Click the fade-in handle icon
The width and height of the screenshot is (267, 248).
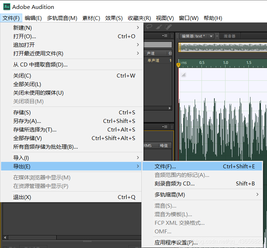(x=184, y=74)
